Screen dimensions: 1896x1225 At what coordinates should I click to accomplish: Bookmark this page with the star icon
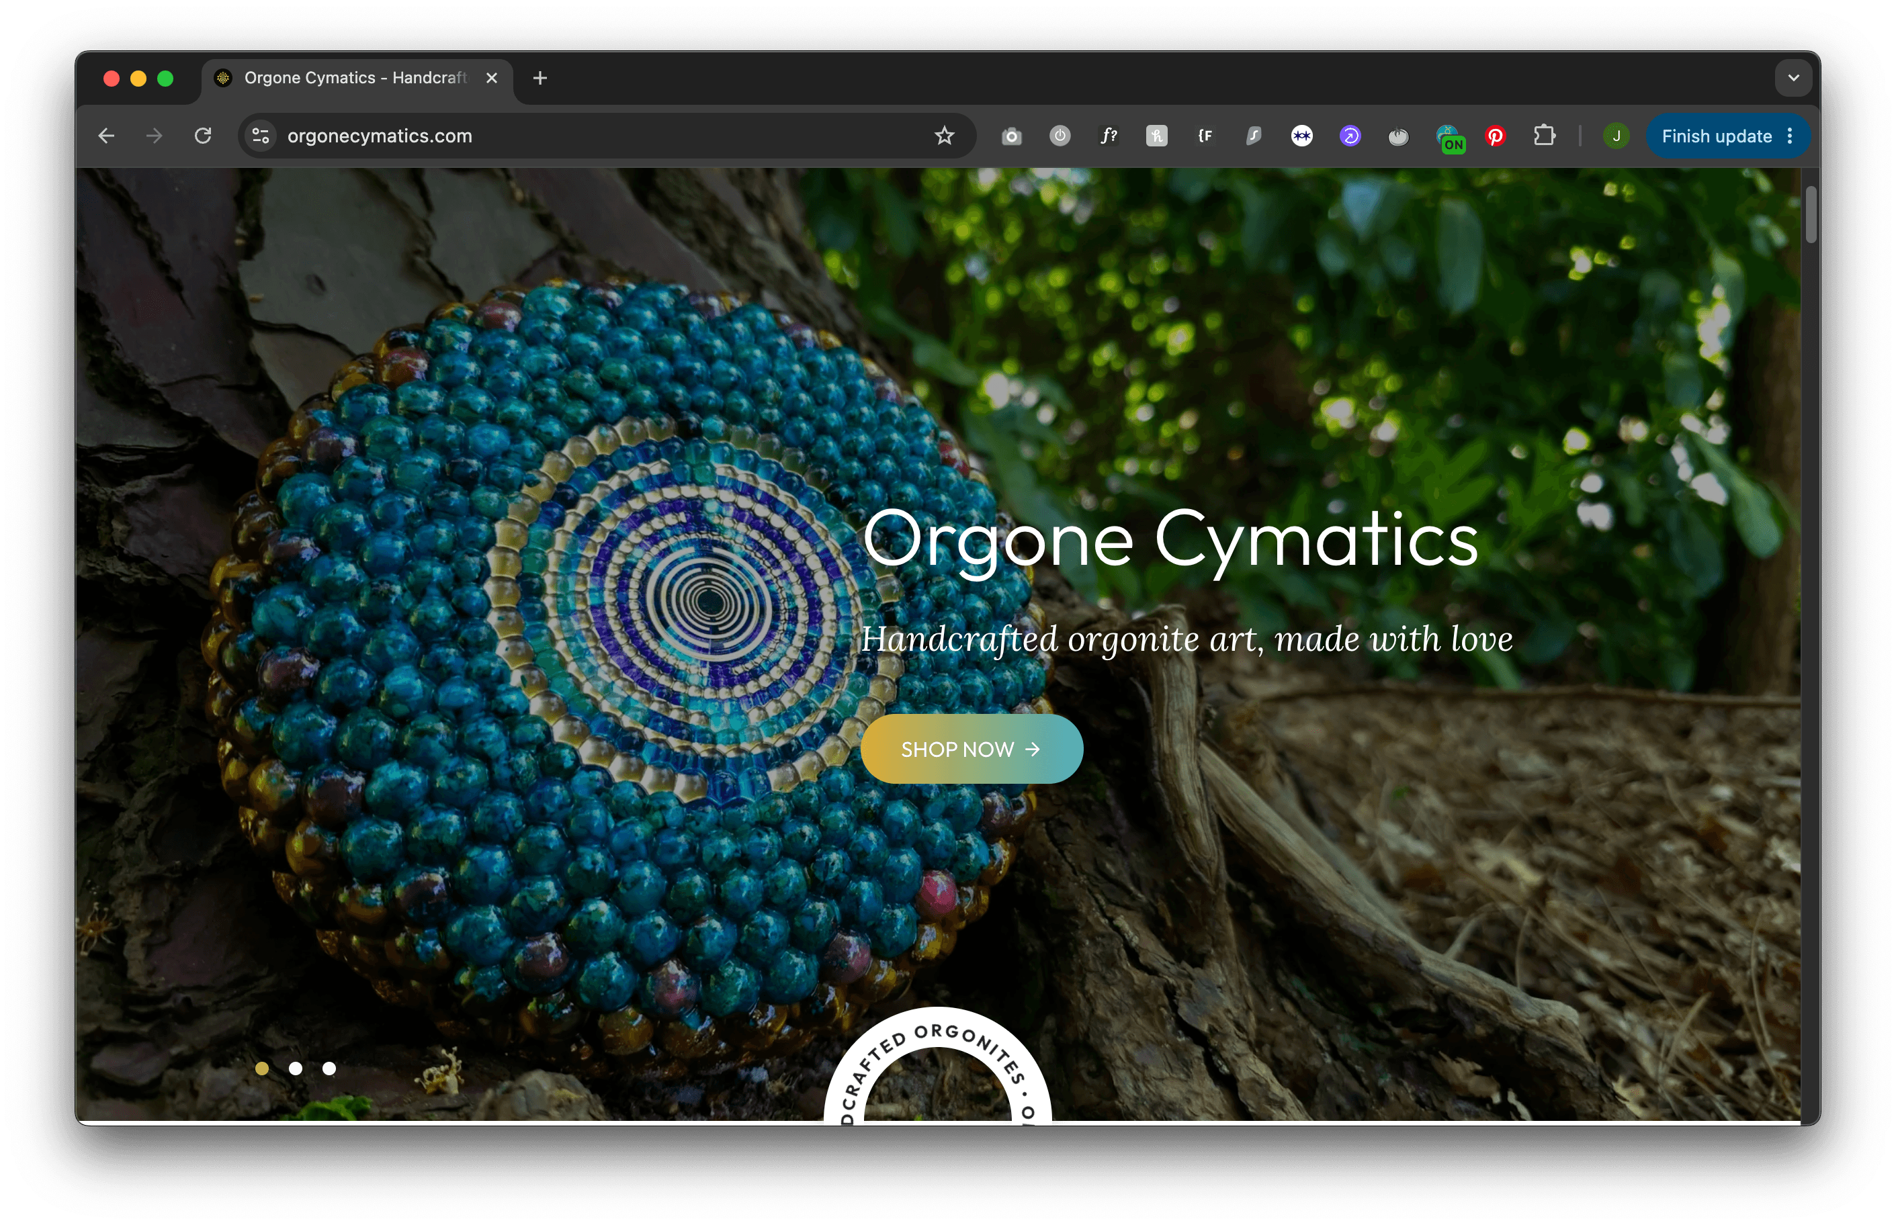tap(943, 136)
